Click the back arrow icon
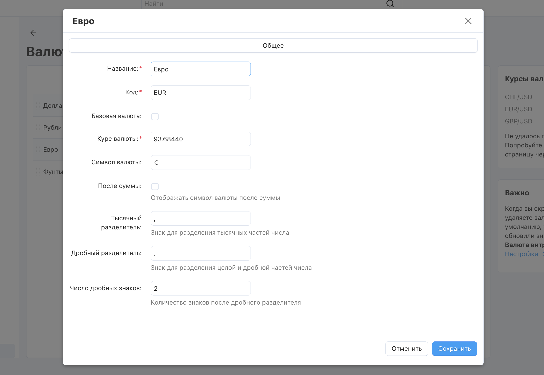 33,33
